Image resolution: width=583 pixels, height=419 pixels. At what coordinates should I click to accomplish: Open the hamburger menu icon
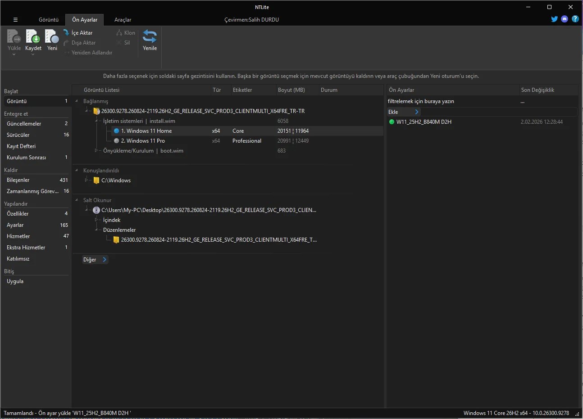(15, 20)
